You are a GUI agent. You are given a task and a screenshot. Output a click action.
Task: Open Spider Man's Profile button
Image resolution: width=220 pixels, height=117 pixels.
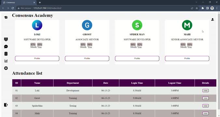click(x=137, y=58)
